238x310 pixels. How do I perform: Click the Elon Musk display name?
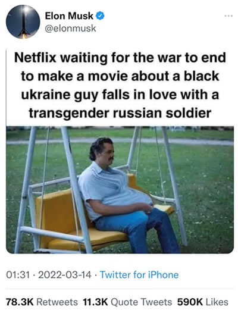click(x=69, y=16)
